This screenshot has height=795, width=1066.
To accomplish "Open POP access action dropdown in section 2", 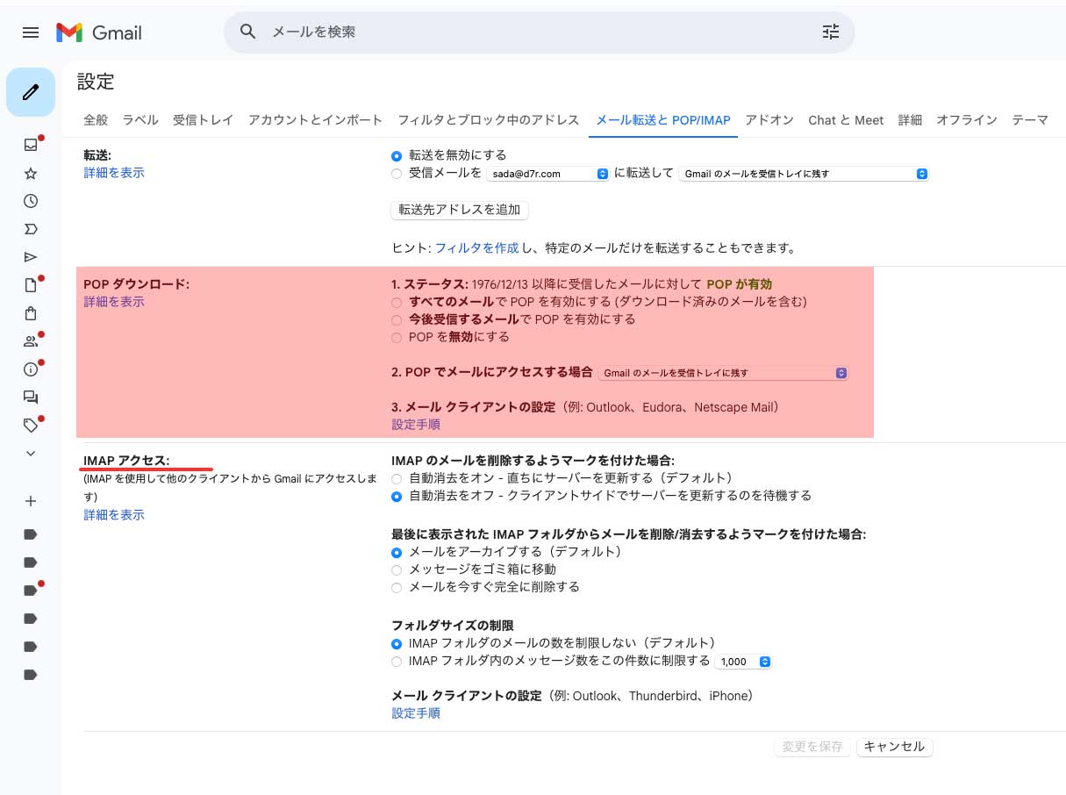I will 723,373.
